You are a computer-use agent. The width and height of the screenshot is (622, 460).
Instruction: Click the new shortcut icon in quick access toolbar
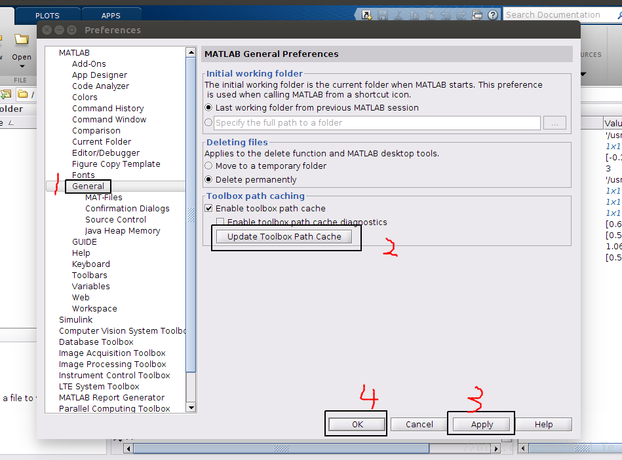point(365,15)
